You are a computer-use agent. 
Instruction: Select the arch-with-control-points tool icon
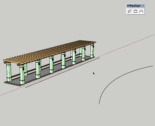pyautogui.click(x=141, y=11)
